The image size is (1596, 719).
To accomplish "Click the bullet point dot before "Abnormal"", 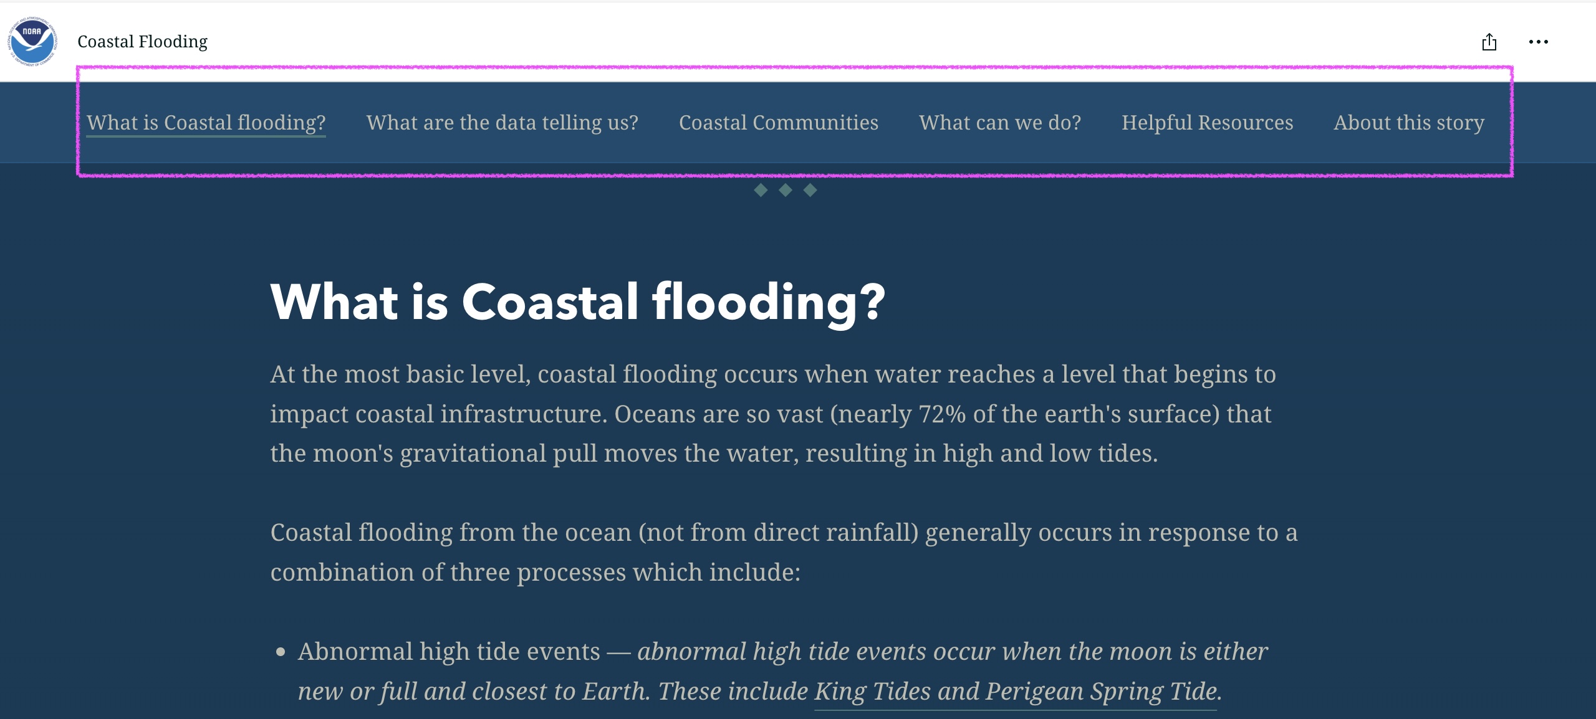I will 281,652.
